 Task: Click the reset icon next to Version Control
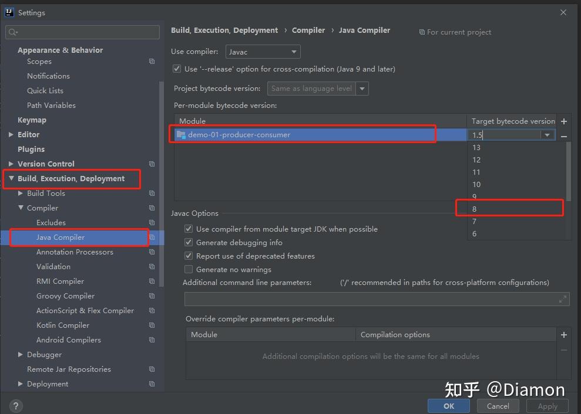tap(152, 164)
